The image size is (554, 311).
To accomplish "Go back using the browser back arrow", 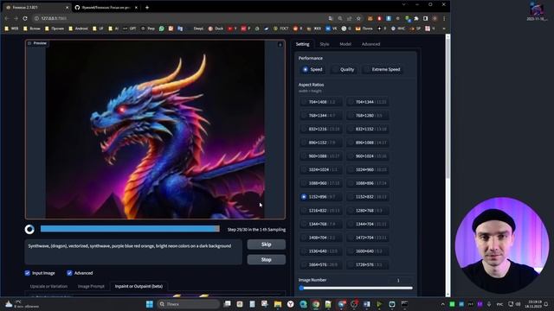I will (x=7, y=18).
